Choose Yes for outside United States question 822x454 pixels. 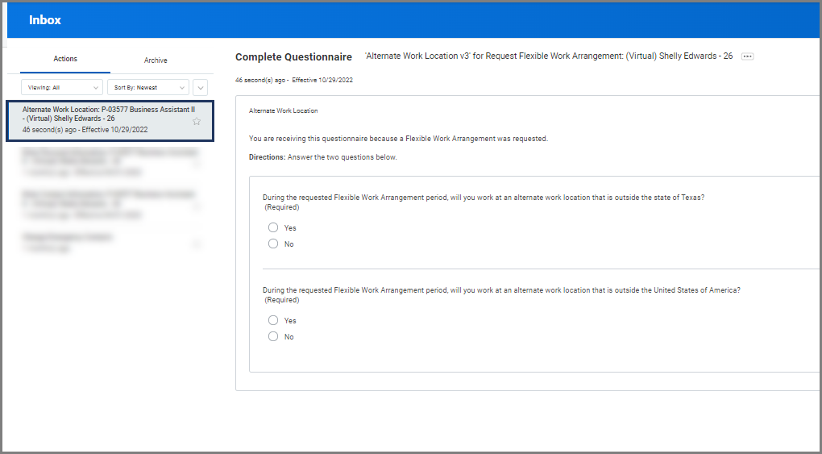click(x=273, y=320)
